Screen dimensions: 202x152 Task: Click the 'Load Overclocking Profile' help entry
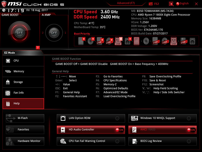pyautogui.click(x=120, y=96)
